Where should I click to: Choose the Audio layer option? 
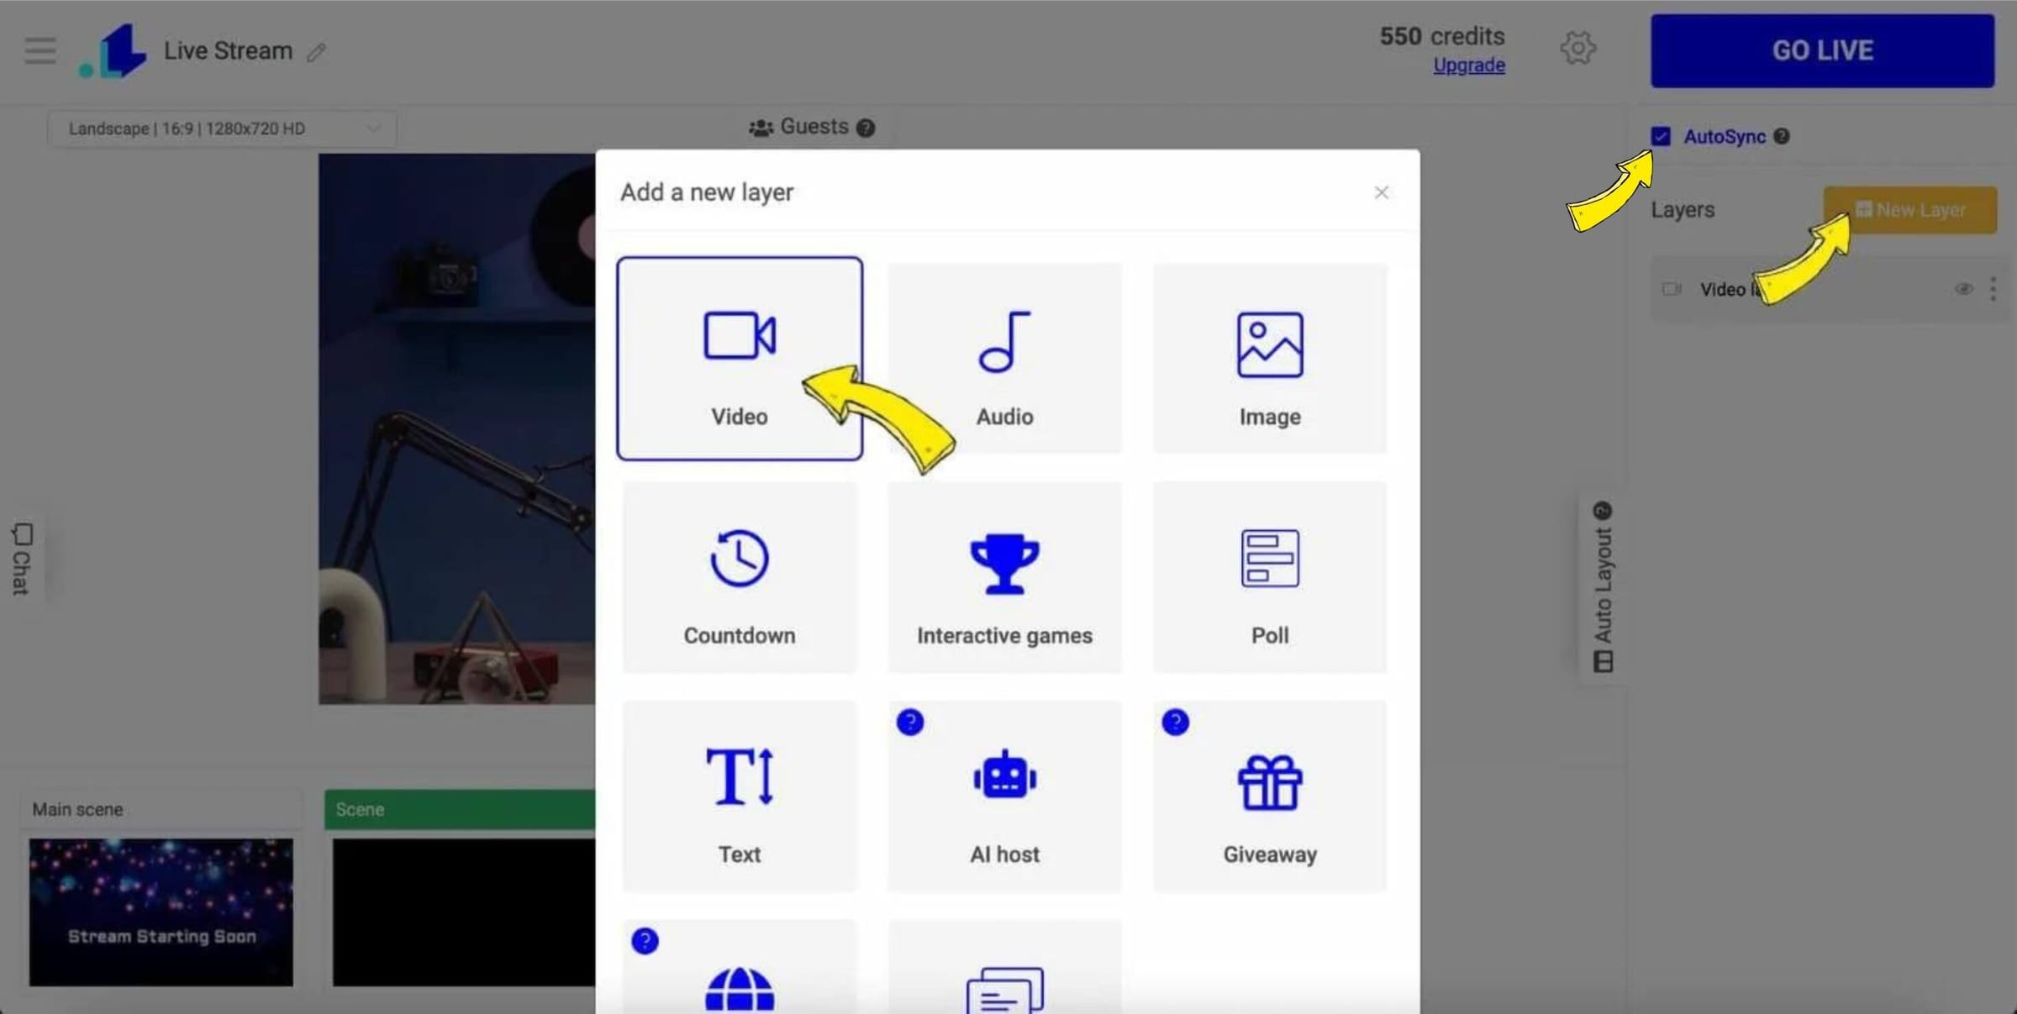pos(1003,358)
